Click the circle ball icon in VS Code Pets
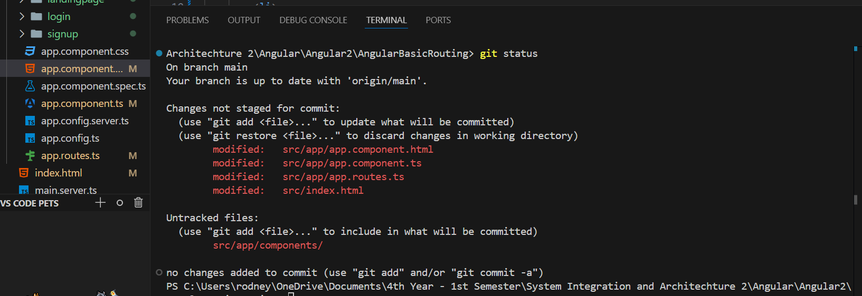The width and height of the screenshot is (862, 296). tap(120, 203)
